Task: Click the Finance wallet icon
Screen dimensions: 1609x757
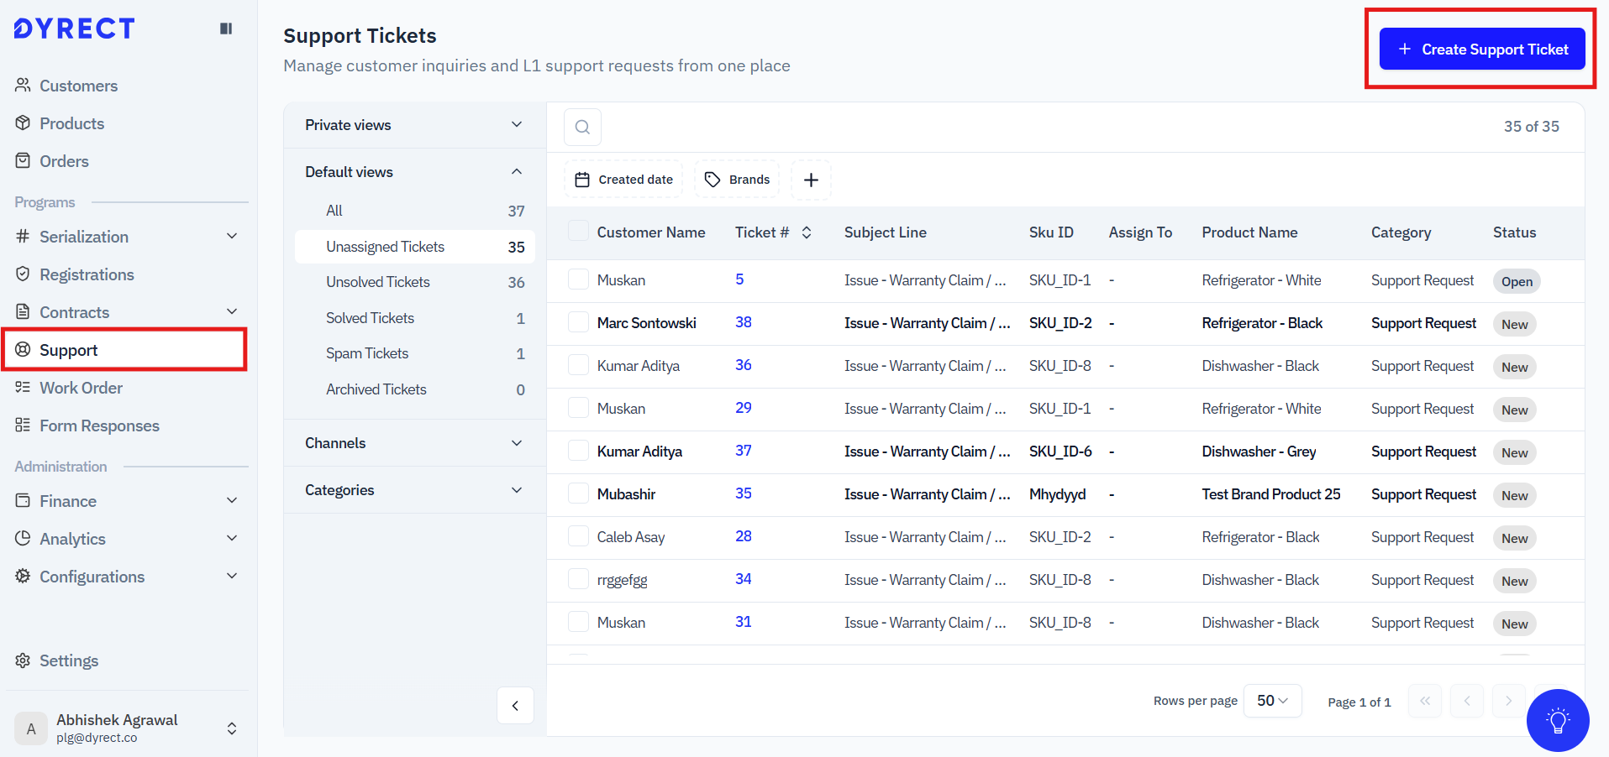Action: point(23,500)
